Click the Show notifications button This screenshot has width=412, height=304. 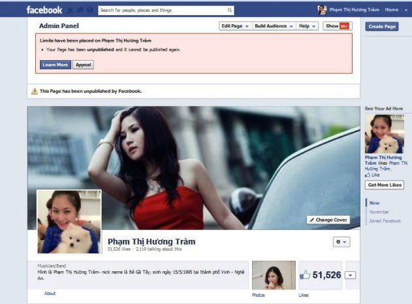click(338, 26)
